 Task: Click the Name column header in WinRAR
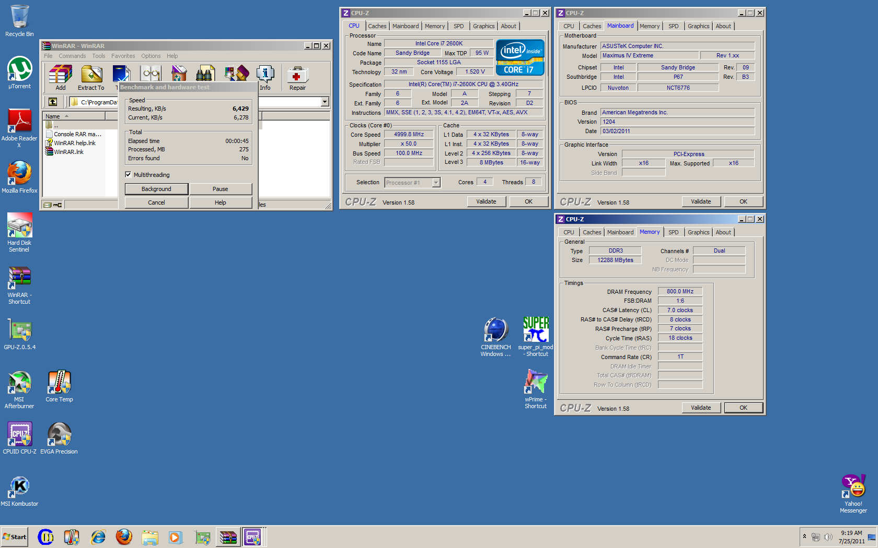pyautogui.click(x=74, y=116)
